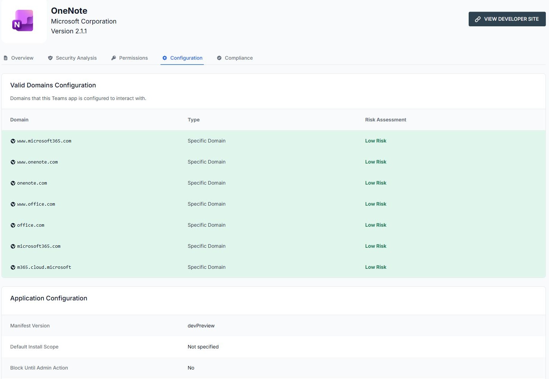Click the Domain column header
Image resolution: width=549 pixels, height=379 pixels.
19,120
